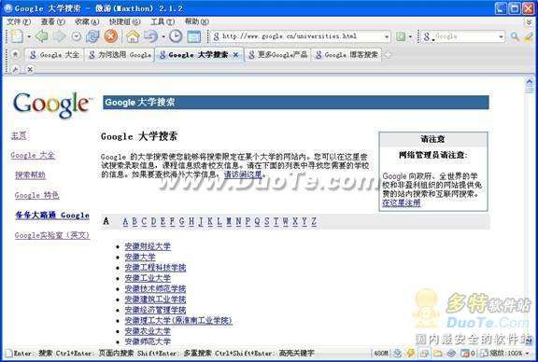Viewport: 538px width, 362px height.
Task: Open the 安徽财经大学 link
Action: pos(148,246)
